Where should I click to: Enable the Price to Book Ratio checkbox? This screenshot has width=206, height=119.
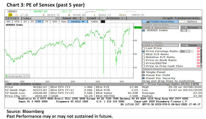(x=144, y=60)
